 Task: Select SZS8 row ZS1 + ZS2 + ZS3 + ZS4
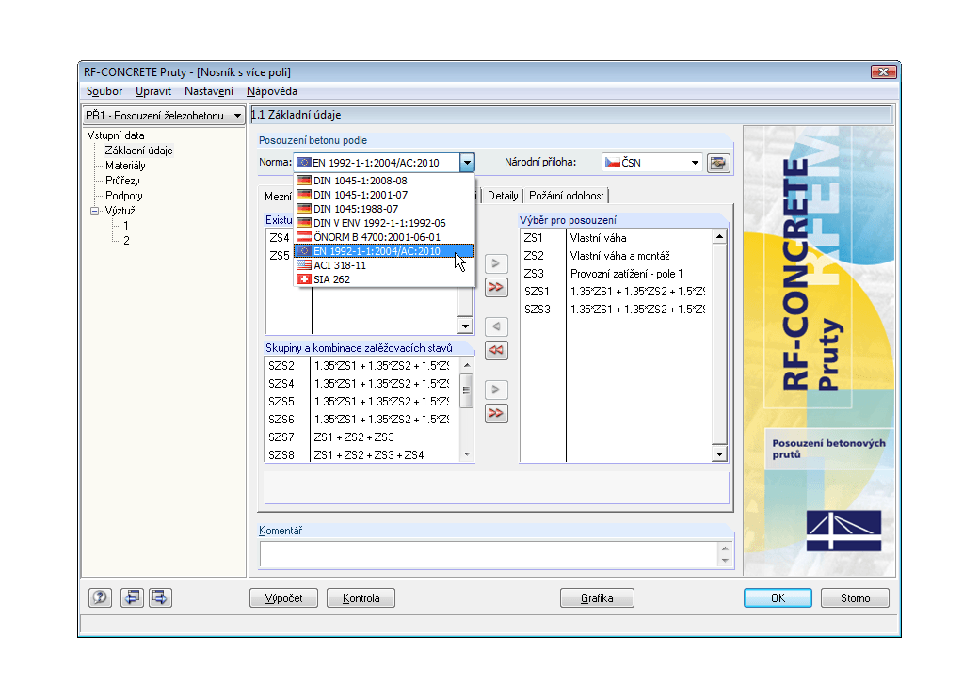point(362,455)
